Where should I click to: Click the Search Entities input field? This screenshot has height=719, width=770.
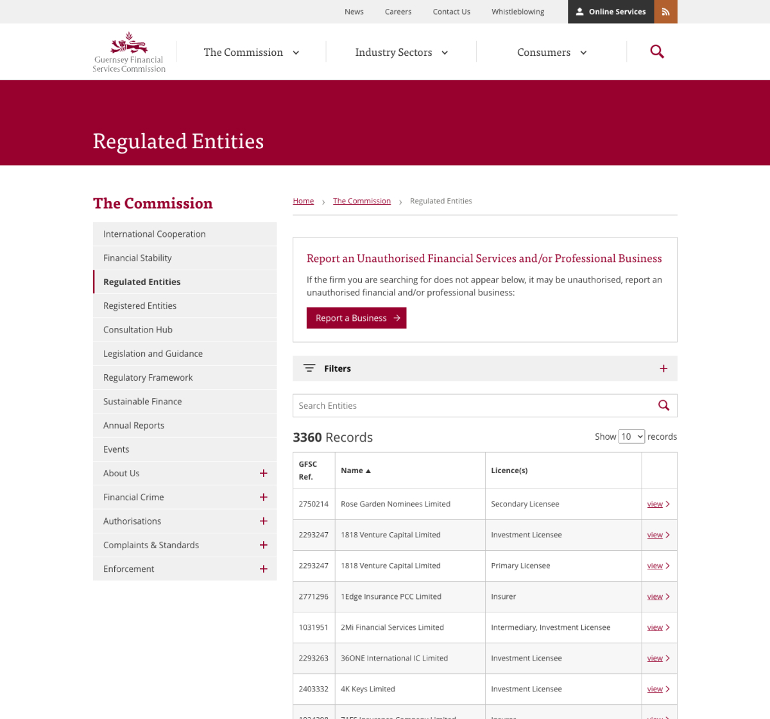[x=449, y=404]
